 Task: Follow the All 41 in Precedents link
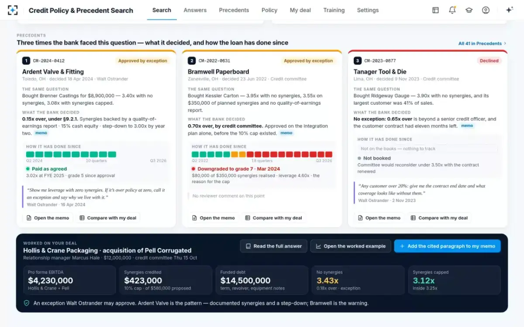pos(482,44)
